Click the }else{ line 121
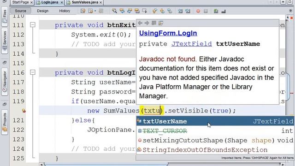The width and height of the screenshot is (295, 166). tap(83, 120)
